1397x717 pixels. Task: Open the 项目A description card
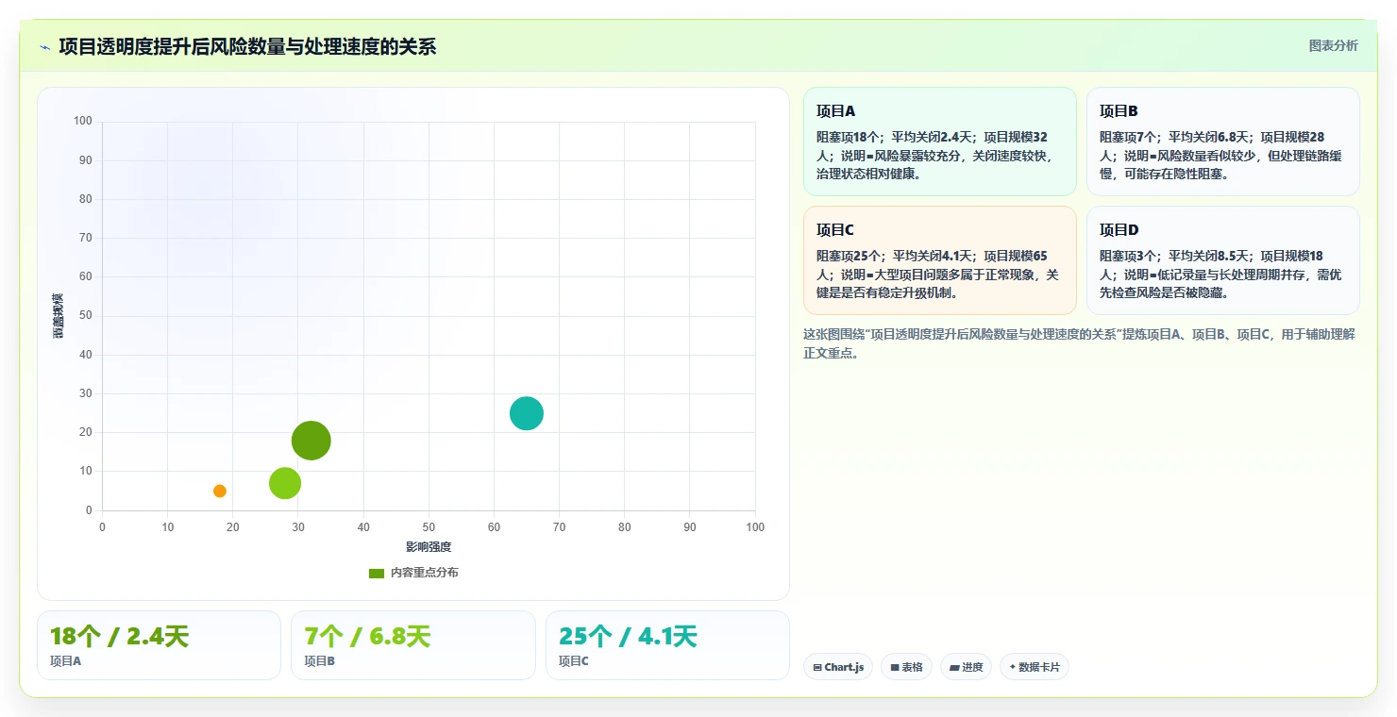pyautogui.click(x=940, y=142)
